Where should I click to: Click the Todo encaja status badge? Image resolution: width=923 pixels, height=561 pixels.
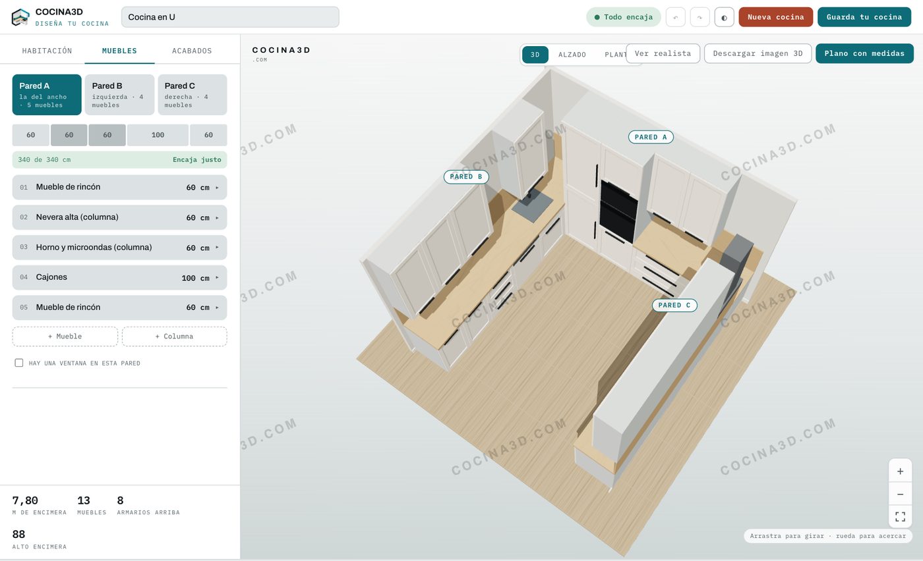tap(623, 17)
